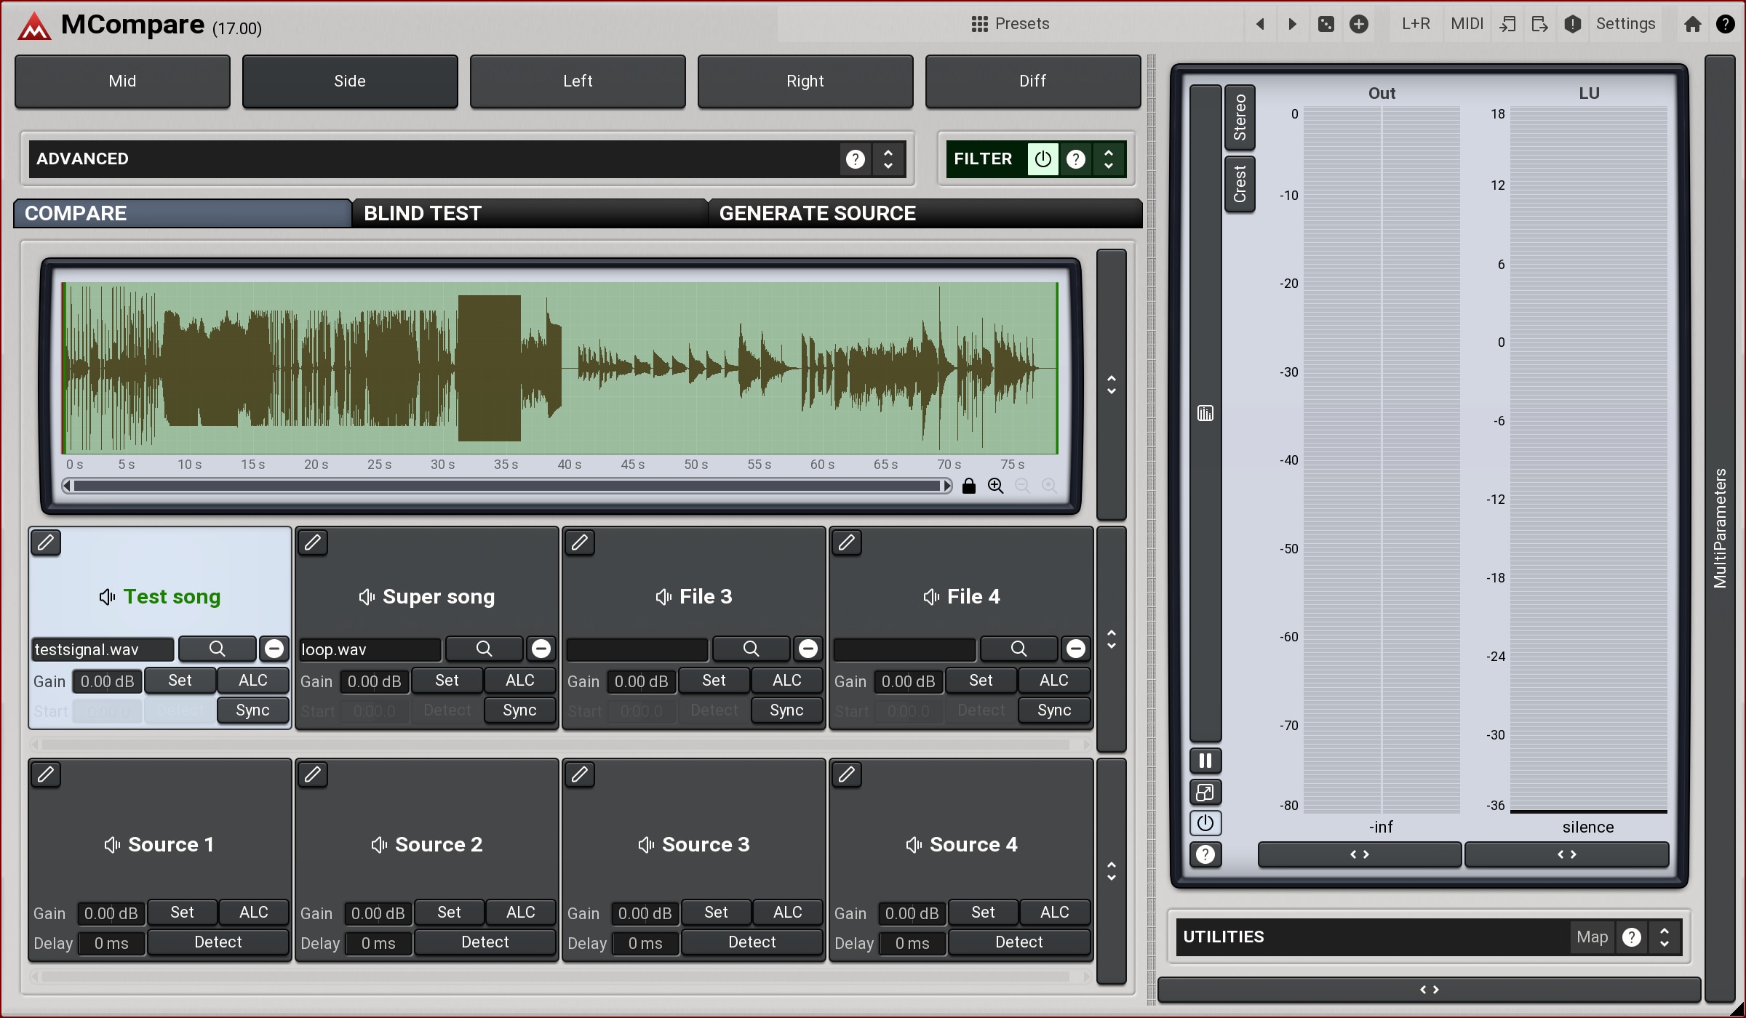Collapse the ADVANCED panel arrows
Image resolution: width=1746 pixels, height=1018 pixels.
tap(888, 159)
